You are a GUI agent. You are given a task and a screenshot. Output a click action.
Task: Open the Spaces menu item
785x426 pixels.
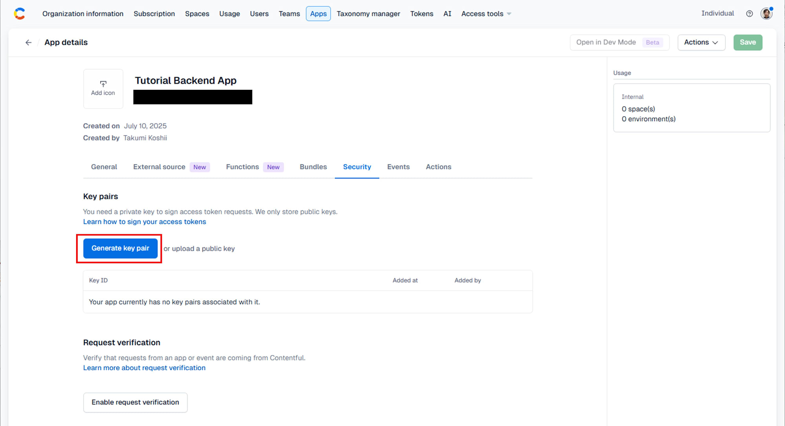pyautogui.click(x=197, y=14)
